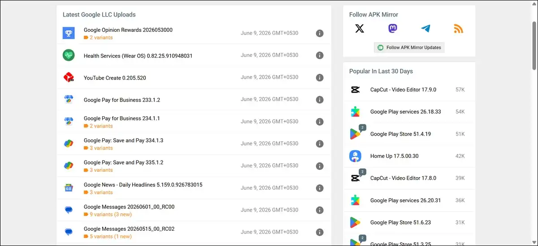
Task: Click the Google Play services 26.18.33 icon
Action: 355,112
